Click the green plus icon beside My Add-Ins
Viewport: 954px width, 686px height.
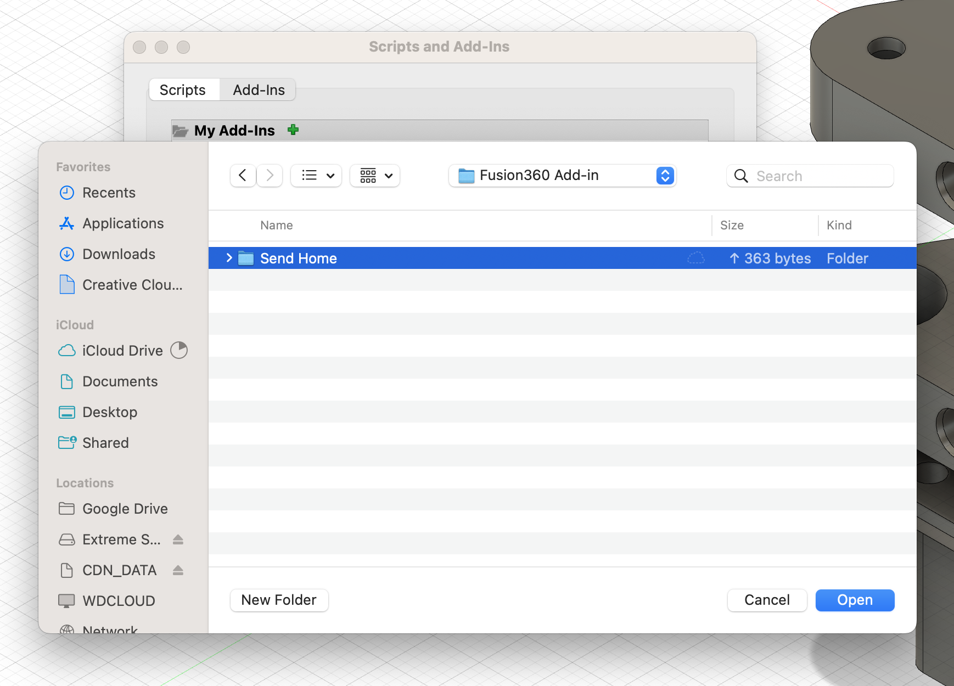[293, 130]
